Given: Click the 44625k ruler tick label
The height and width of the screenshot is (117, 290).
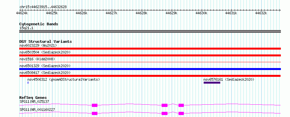Looking at the screenshot, I should click(52, 13).
